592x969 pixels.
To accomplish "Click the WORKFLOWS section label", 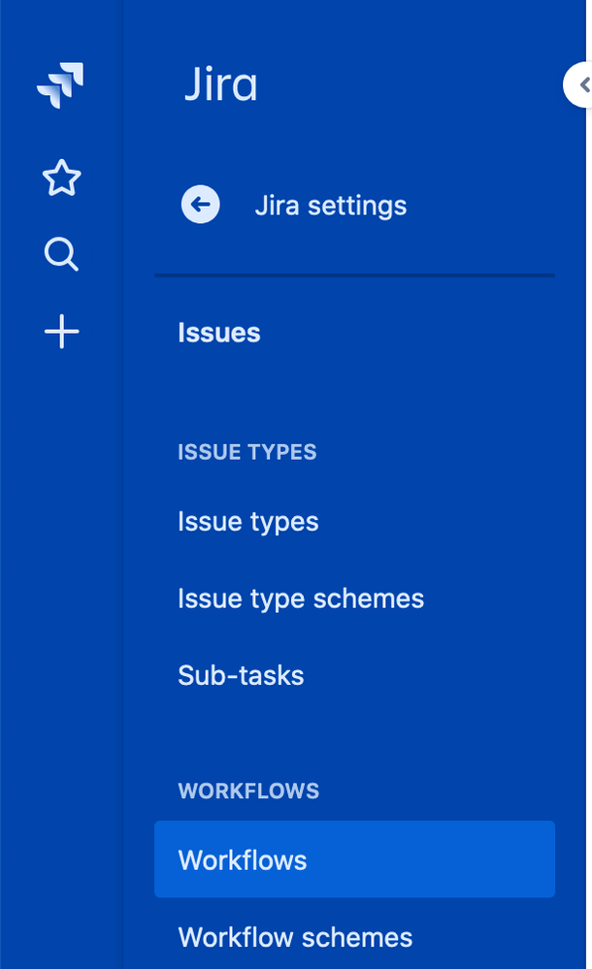I will point(248,791).
